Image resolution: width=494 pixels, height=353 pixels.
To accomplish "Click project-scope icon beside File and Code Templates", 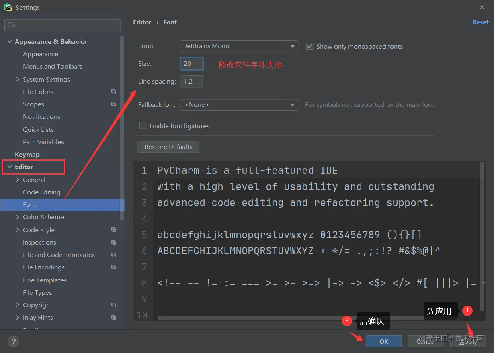I will [x=113, y=255].
